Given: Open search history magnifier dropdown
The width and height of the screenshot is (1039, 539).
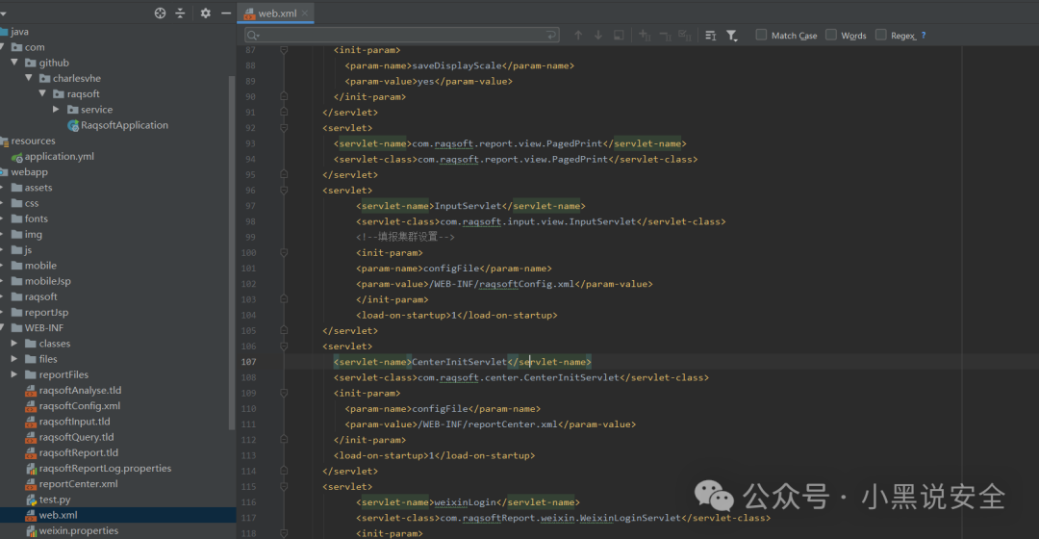Looking at the screenshot, I should pyautogui.click(x=253, y=36).
